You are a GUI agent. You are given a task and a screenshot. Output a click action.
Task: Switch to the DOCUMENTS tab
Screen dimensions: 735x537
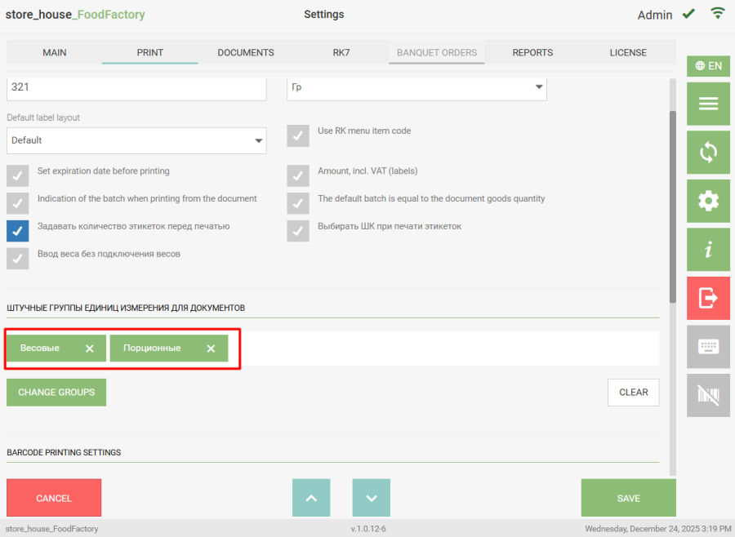pos(246,52)
